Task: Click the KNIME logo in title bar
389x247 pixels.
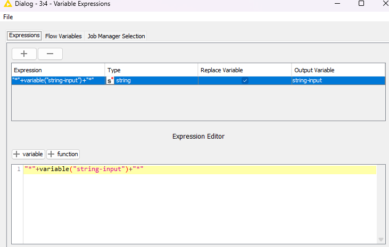Action: click(x=8, y=4)
